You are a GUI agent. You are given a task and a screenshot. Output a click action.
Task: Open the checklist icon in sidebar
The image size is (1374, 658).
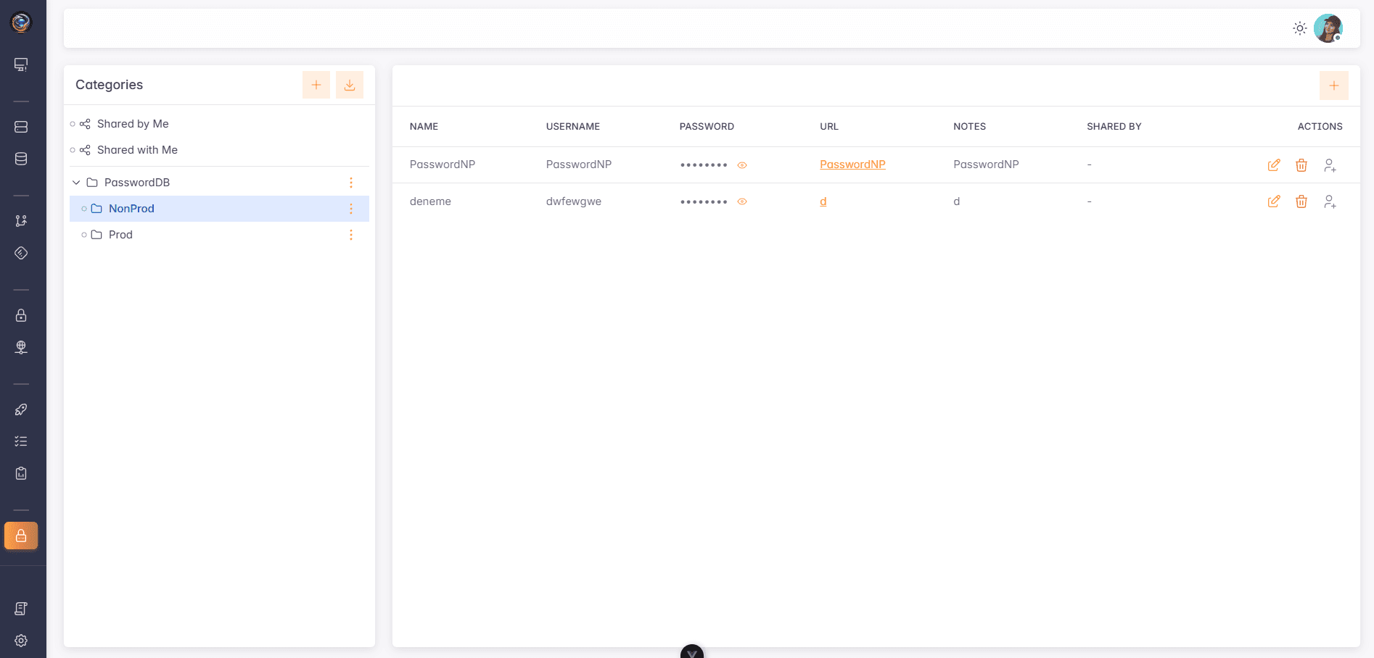21,441
